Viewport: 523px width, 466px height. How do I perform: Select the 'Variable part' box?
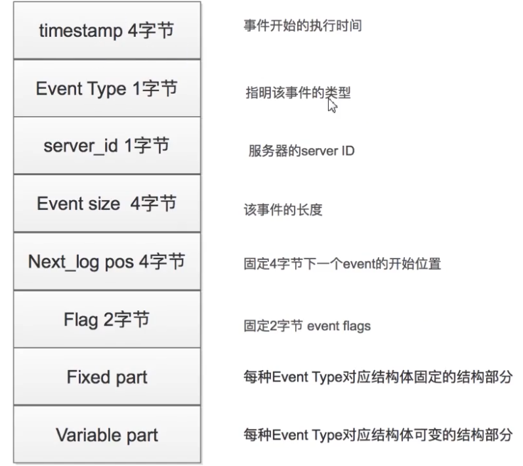pos(107,434)
